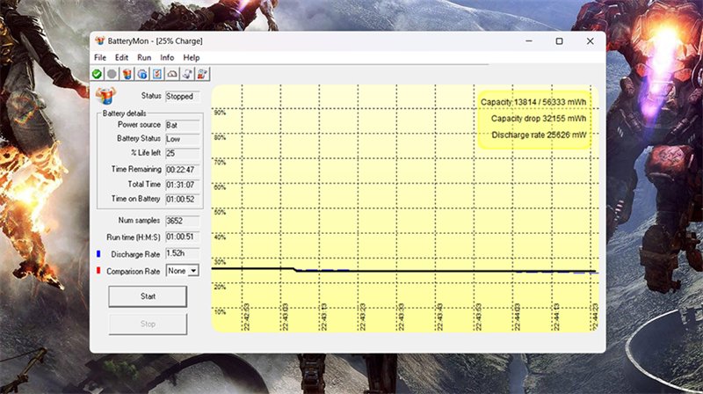Click the Run time value 01:00:51
The image size is (703, 394).
coord(183,237)
